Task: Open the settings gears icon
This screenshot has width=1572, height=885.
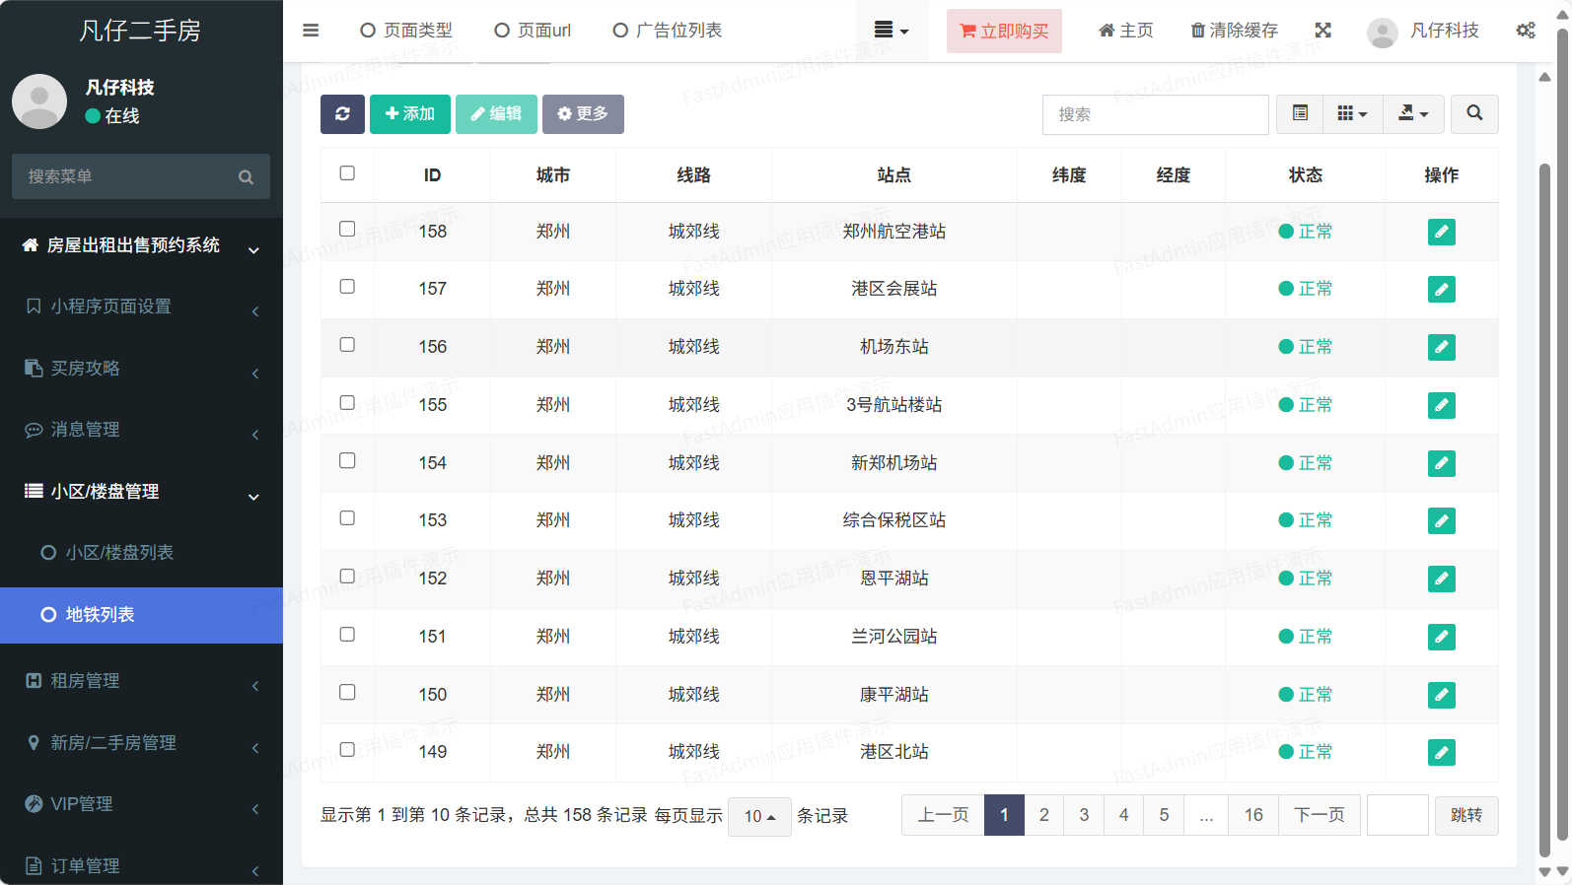Action: (1525, 31)
